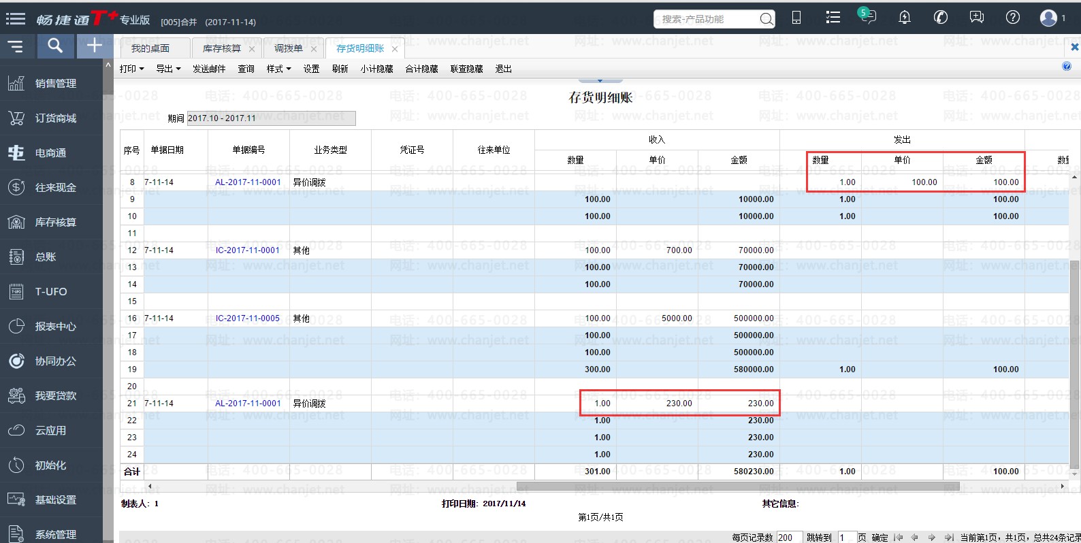Open messages icon with badge 5
This screenshot has height=543, width=1081.
click(x=868, y=17)
